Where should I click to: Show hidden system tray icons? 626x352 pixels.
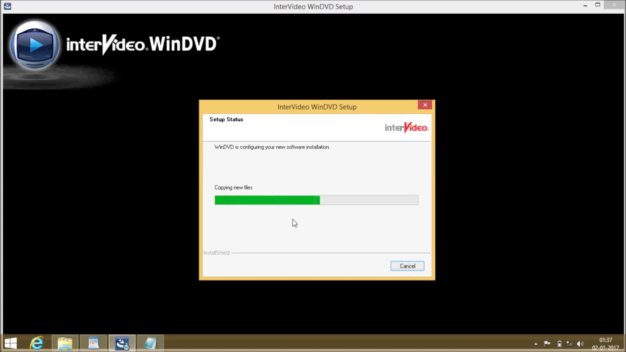(x=536, y=344)
